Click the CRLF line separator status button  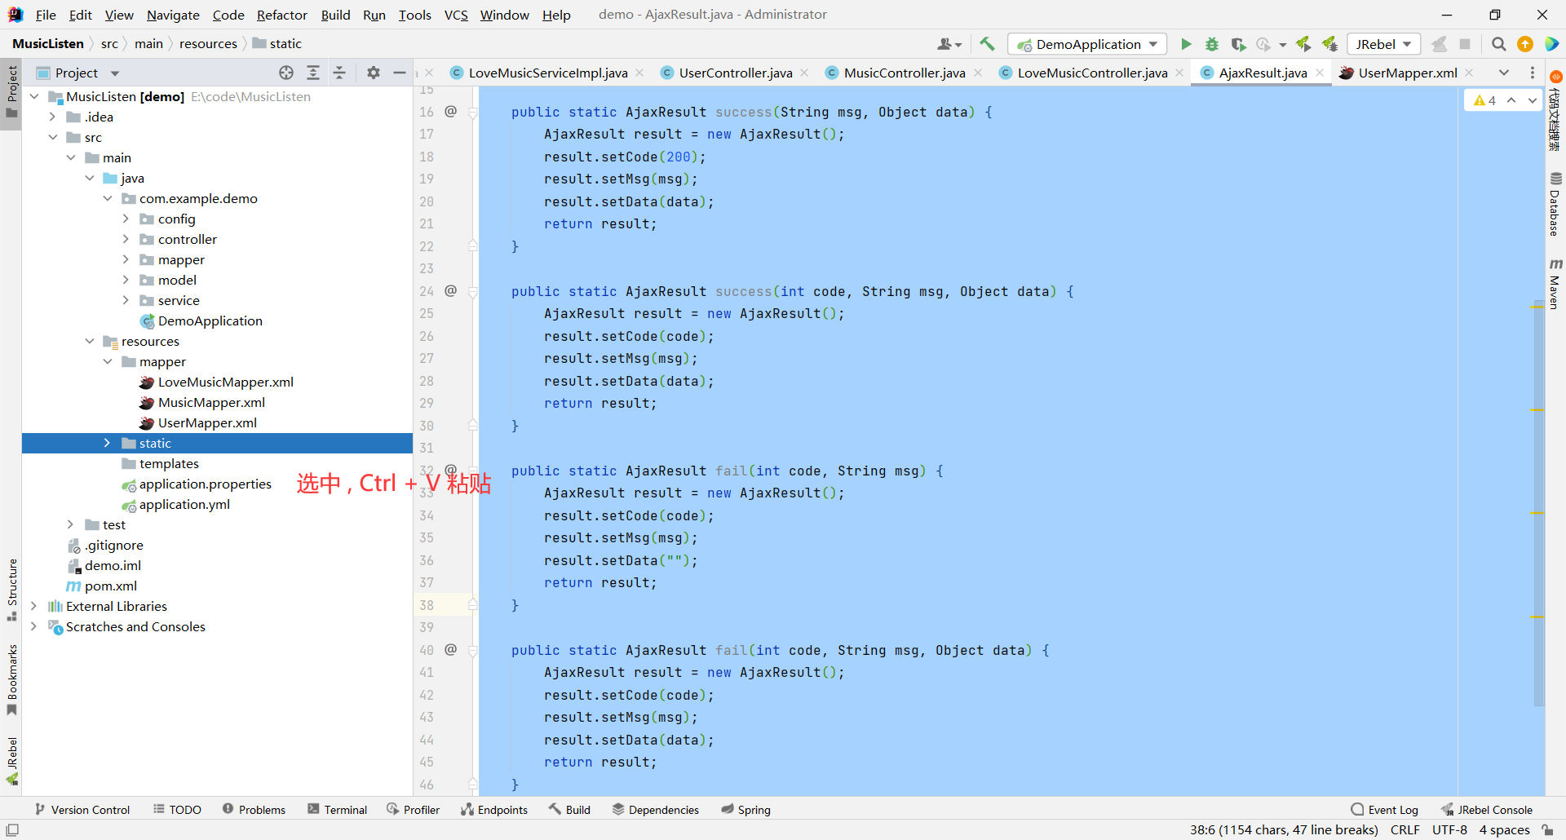[x=1405, y=829]
